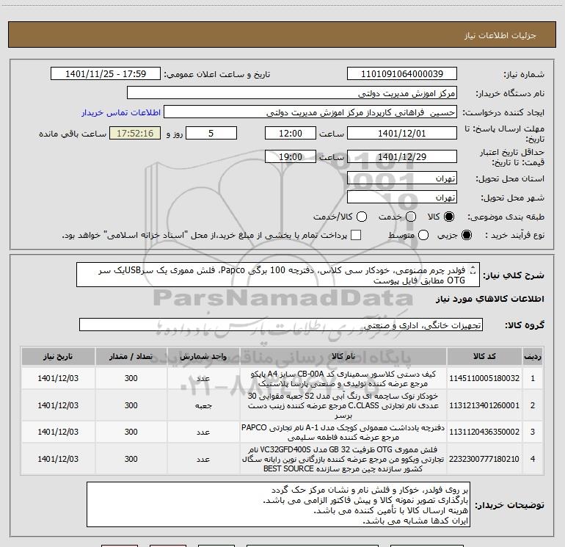Image resolution: width=565 pixels, height=547 pixels.
Task: Click the goods group field
Action: pyautogui.click(x=281, y=325)
